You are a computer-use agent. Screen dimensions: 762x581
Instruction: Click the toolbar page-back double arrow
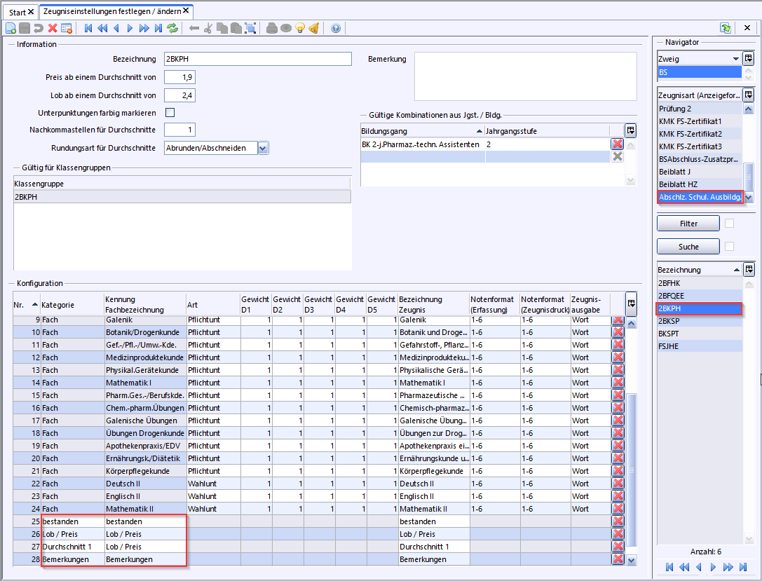coord(102,28)
